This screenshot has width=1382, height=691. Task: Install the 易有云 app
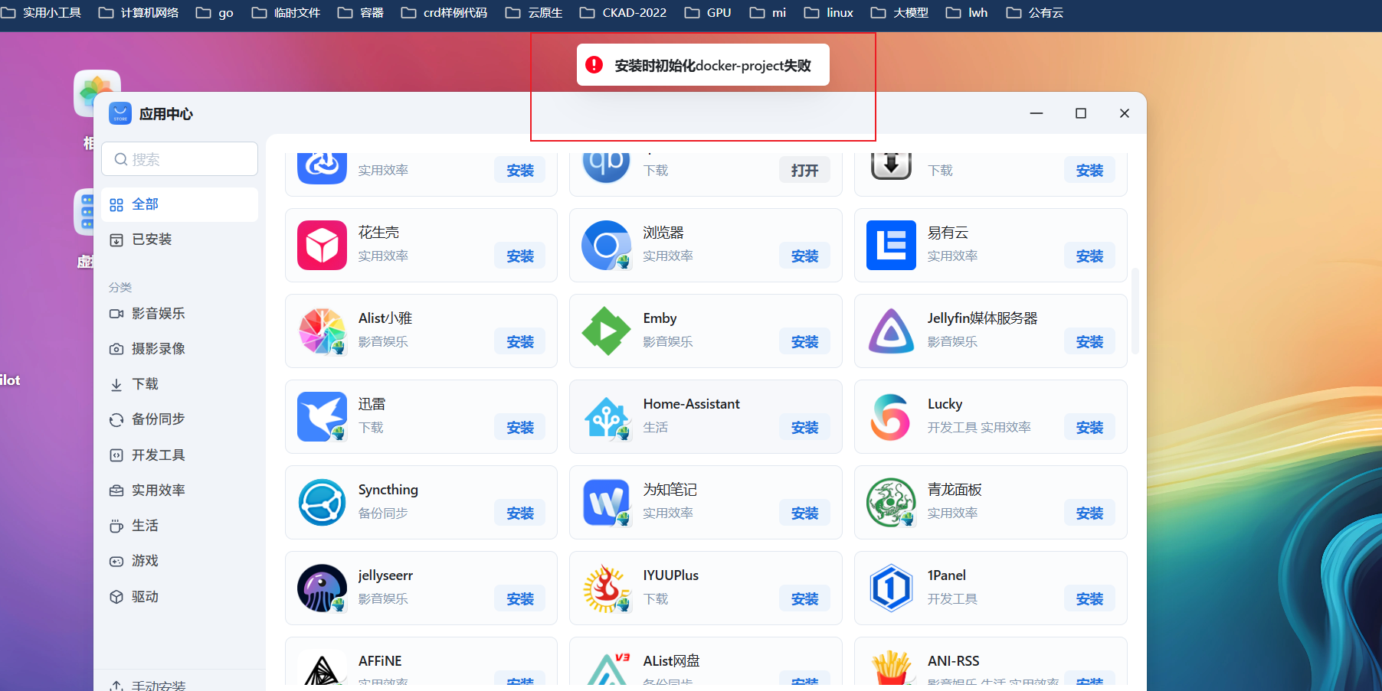[1089, 256]
